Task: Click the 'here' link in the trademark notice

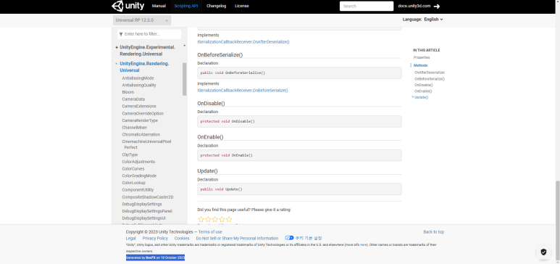Action: (363, 245)
